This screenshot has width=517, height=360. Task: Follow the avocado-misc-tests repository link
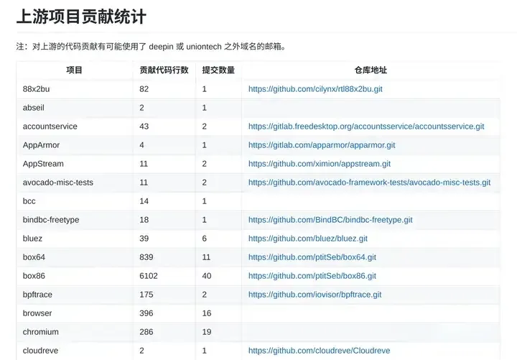[x=369, y=183]
